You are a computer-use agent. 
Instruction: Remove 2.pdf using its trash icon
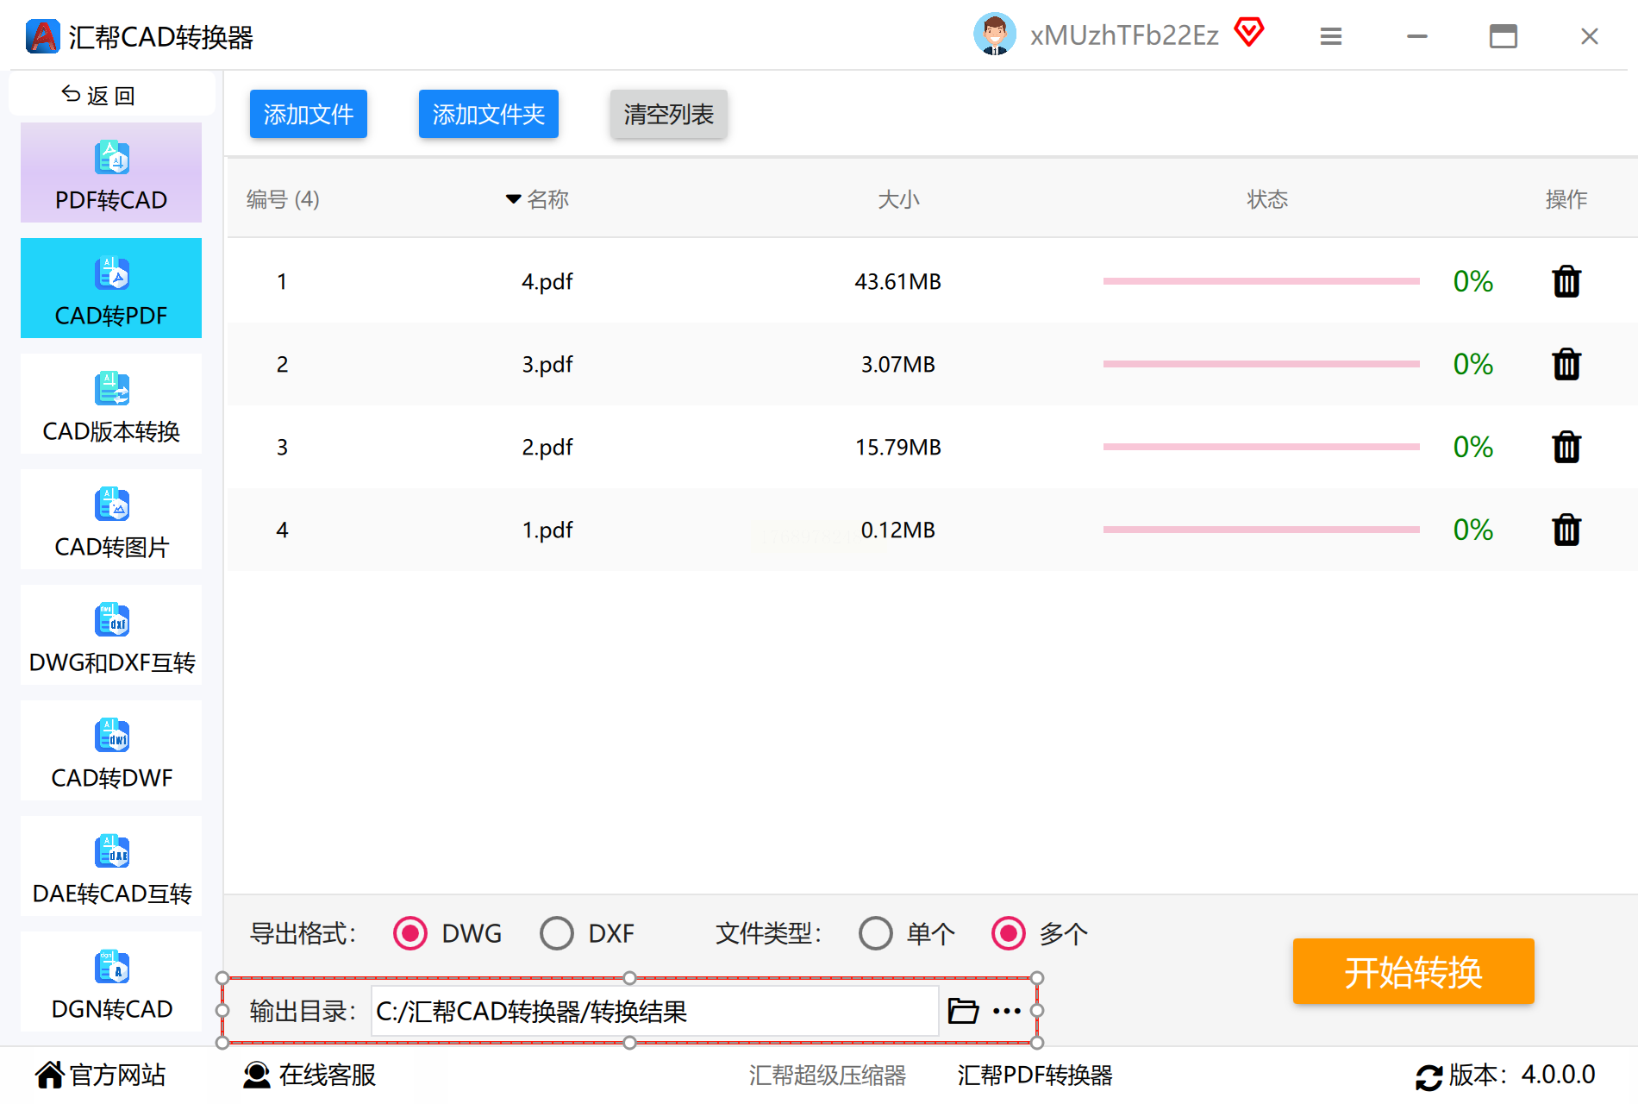point(1566,447)
